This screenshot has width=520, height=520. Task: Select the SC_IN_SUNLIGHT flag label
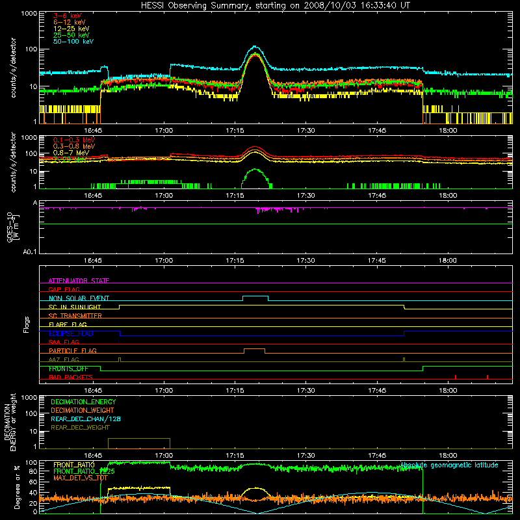[x=75, y=307]
